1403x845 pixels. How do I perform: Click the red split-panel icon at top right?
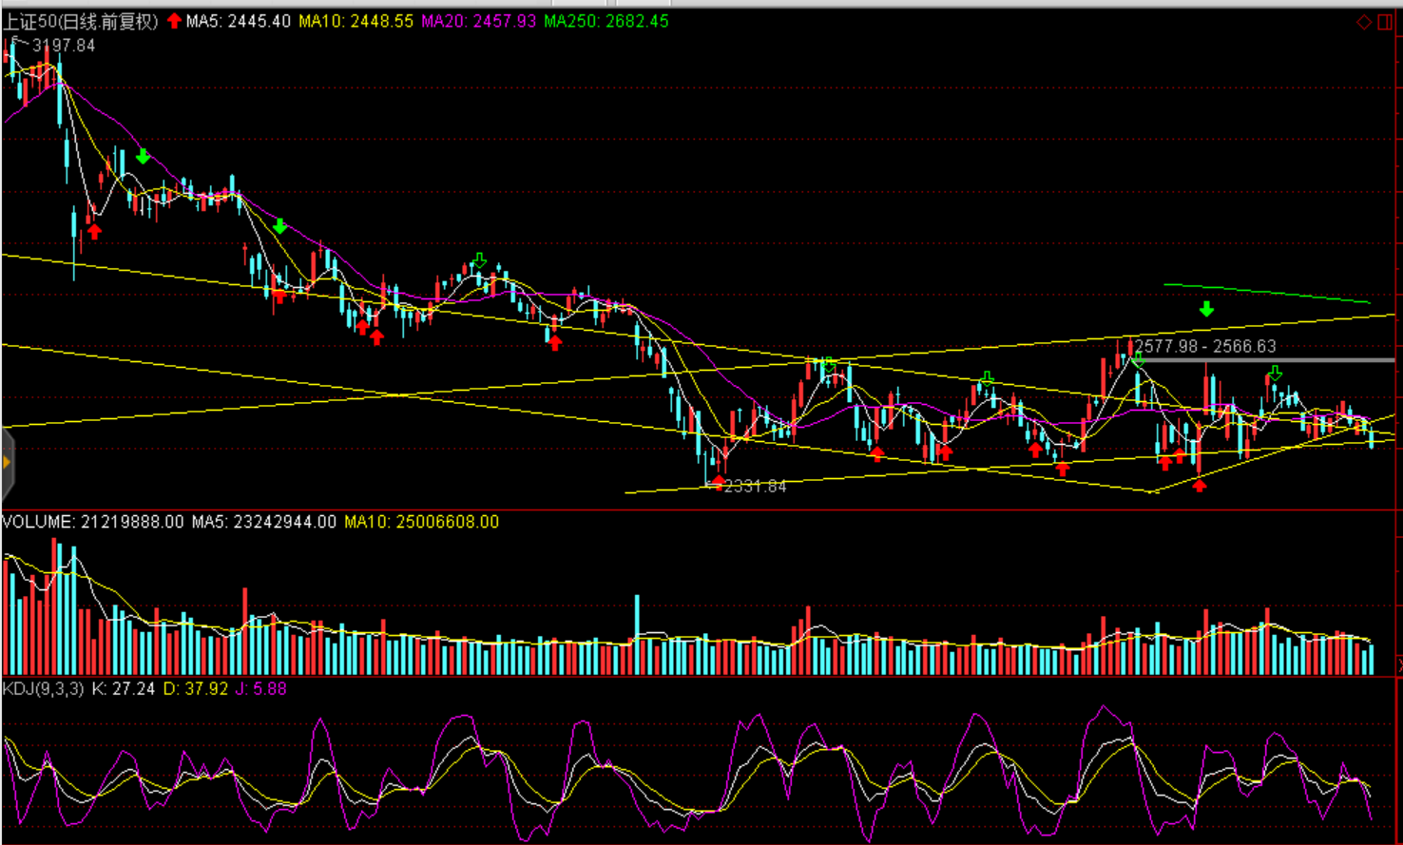[1384, 22]
